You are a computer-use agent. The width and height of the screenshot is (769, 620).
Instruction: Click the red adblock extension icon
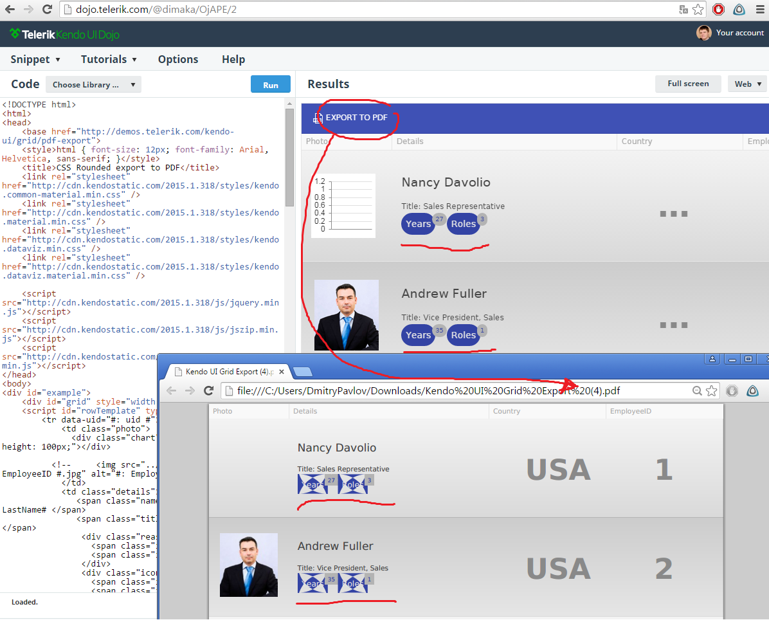pyautogui.click(x=718, y=9)
